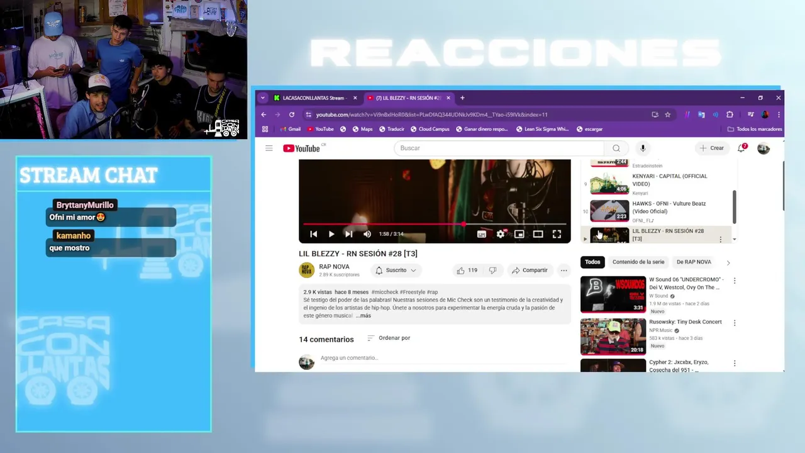805x453 pixels.
Task: Open Todos los marcadores folder
Action: pos(755,129)
